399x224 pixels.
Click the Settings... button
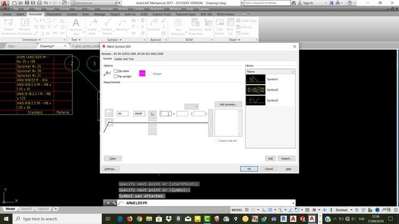tap(110, 169)
